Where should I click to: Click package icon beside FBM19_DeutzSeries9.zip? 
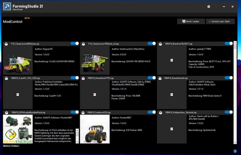[x=160, y=78]
